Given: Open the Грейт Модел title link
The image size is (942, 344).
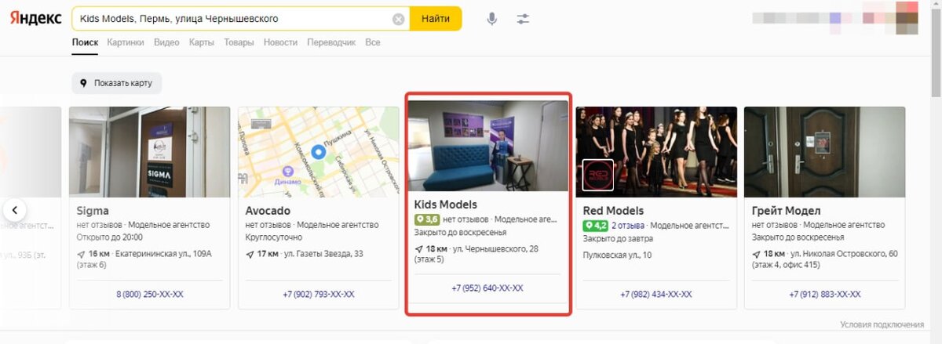Looking at the screenshot, I should click(x=786, y=211).
